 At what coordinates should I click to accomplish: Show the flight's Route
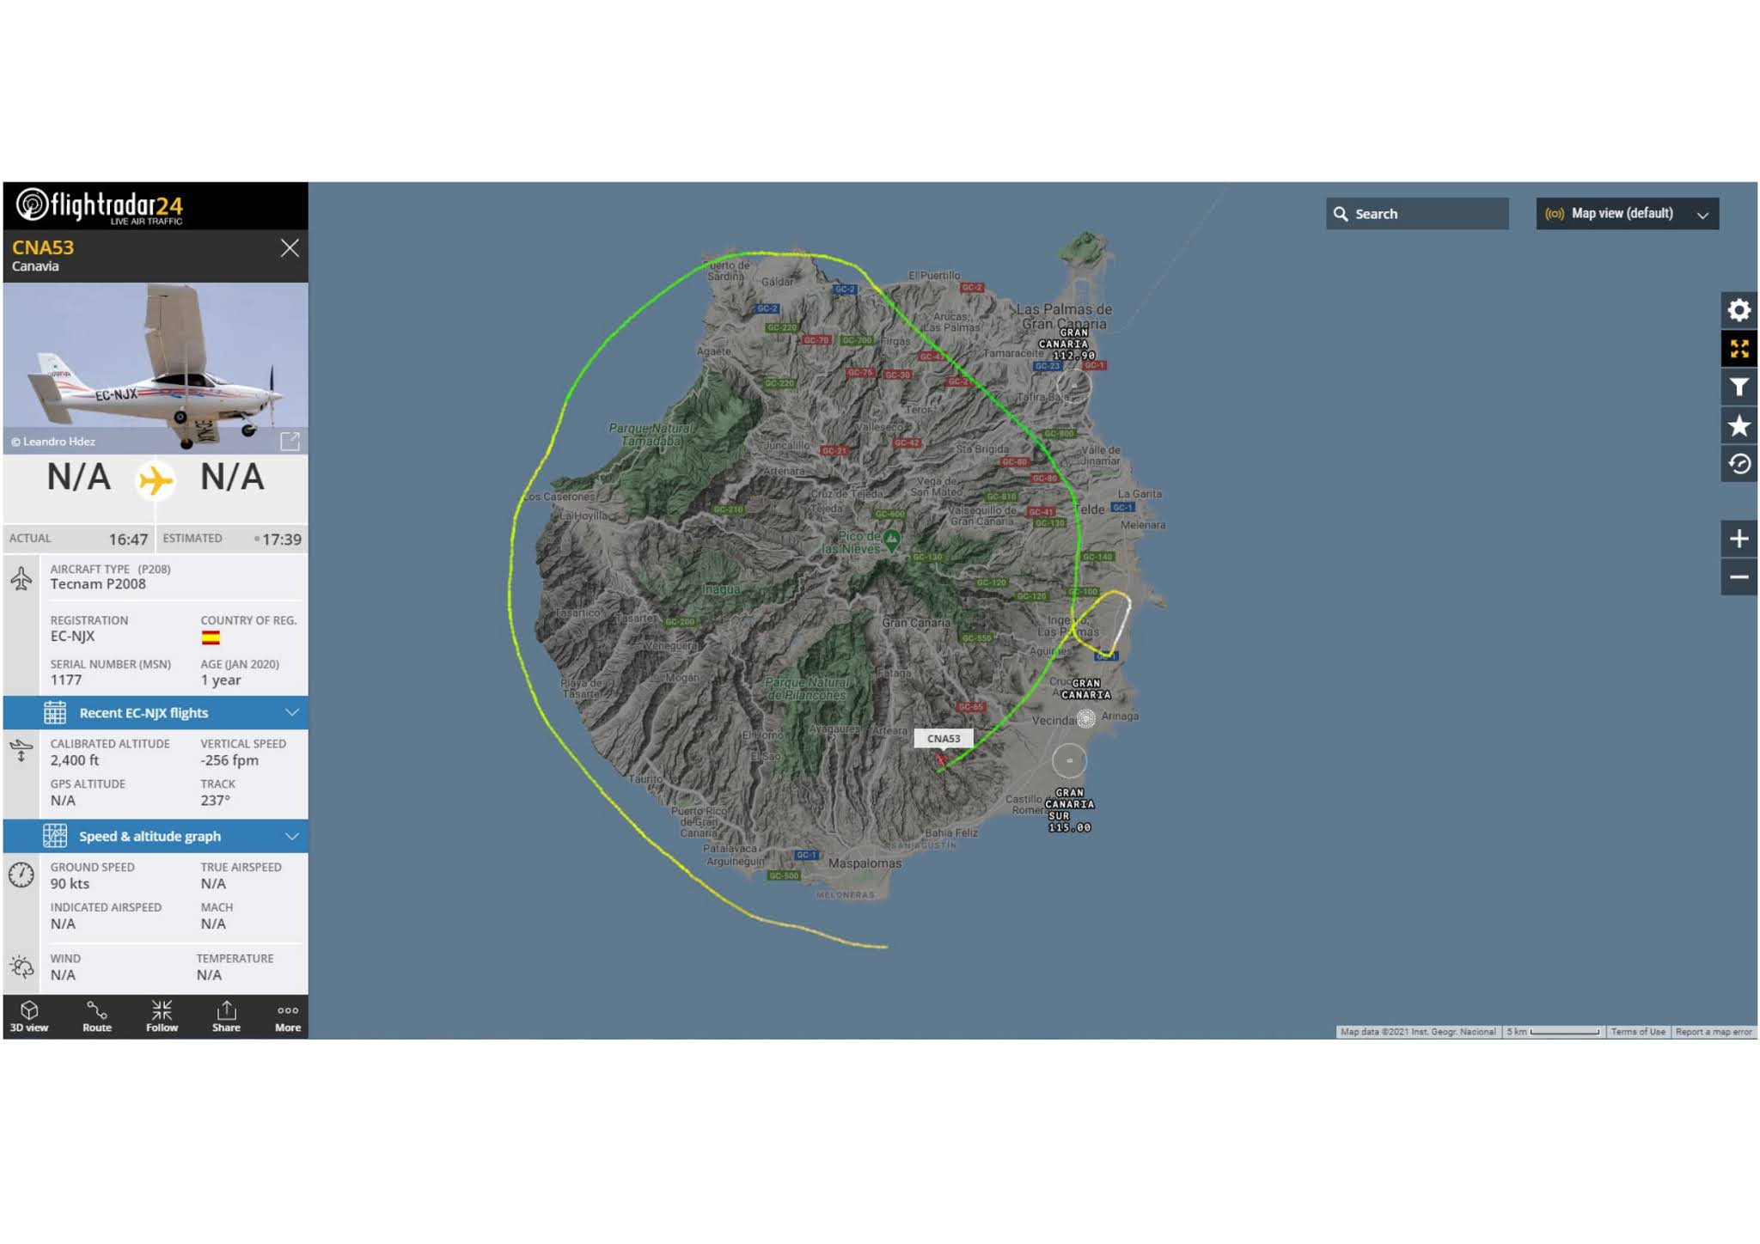click(97, 1016)
